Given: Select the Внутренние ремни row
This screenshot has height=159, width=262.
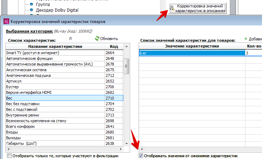Looking at the screenshot, I should click(x=64, y=115).
